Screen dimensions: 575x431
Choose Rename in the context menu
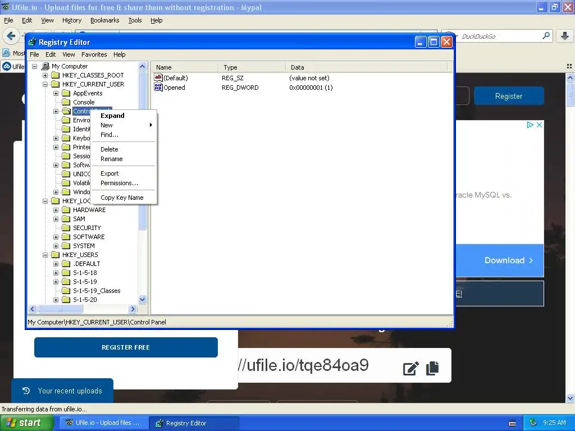(x=124, y=159)
